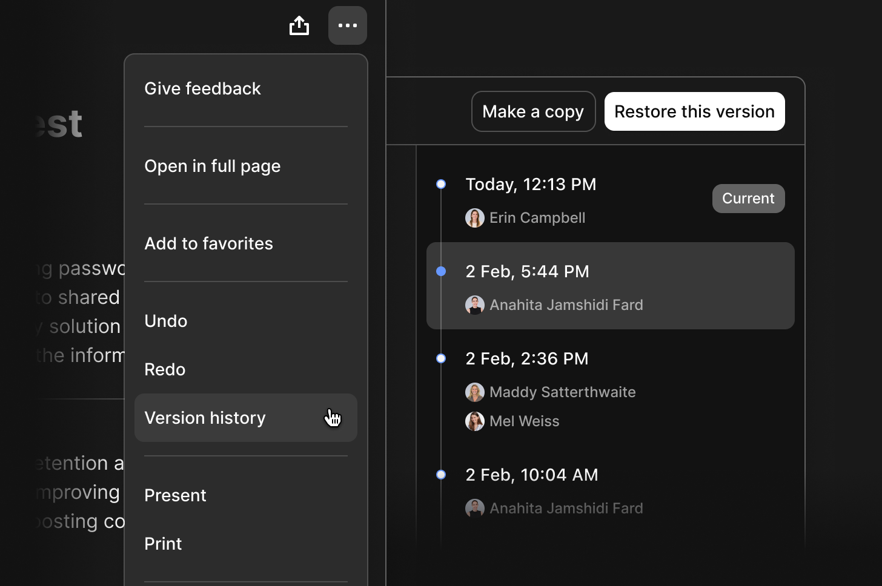Click timeline dot for Today, 12:13 PM
The image size is (882, 586).
click(441, 184)
